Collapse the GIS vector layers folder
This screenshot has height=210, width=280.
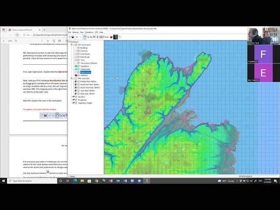71,45
